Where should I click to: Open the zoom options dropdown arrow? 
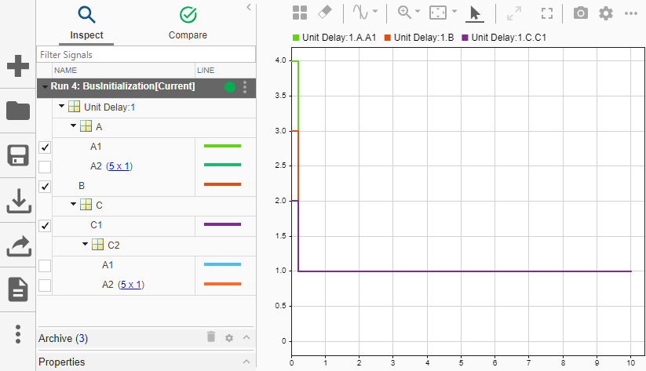point(417,11)
